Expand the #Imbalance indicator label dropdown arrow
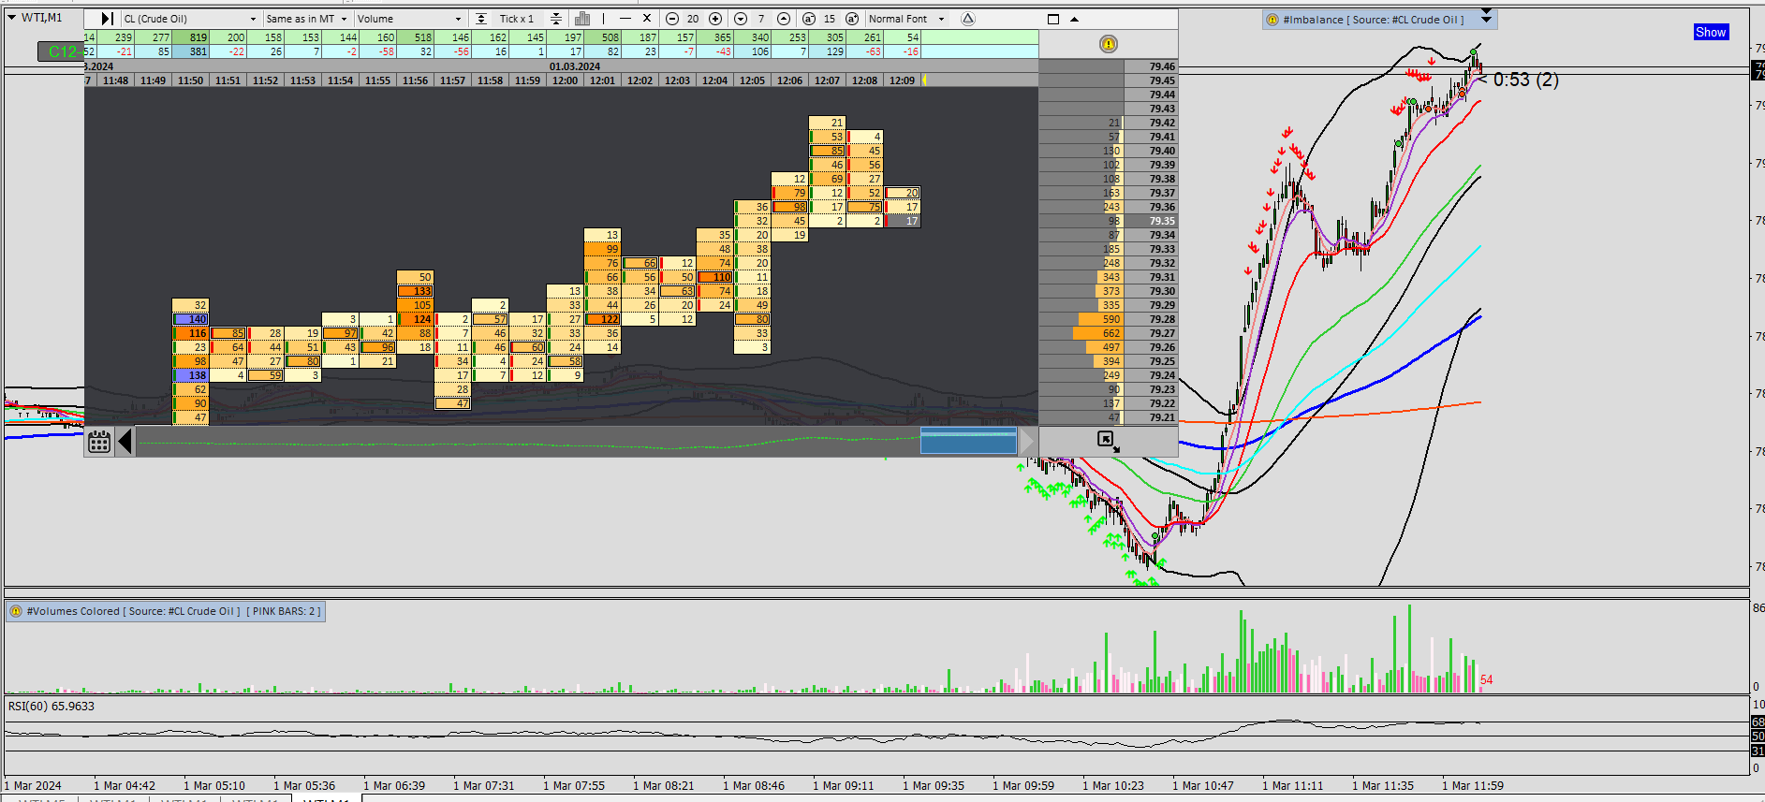The height and width of the screenshot is (802, 1765). point(1486,19)
